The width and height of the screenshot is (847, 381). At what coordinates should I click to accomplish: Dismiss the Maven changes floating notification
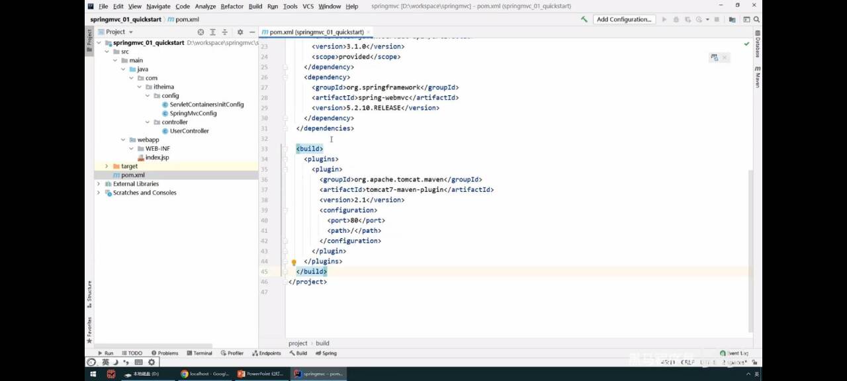click(x=725, y=58)
